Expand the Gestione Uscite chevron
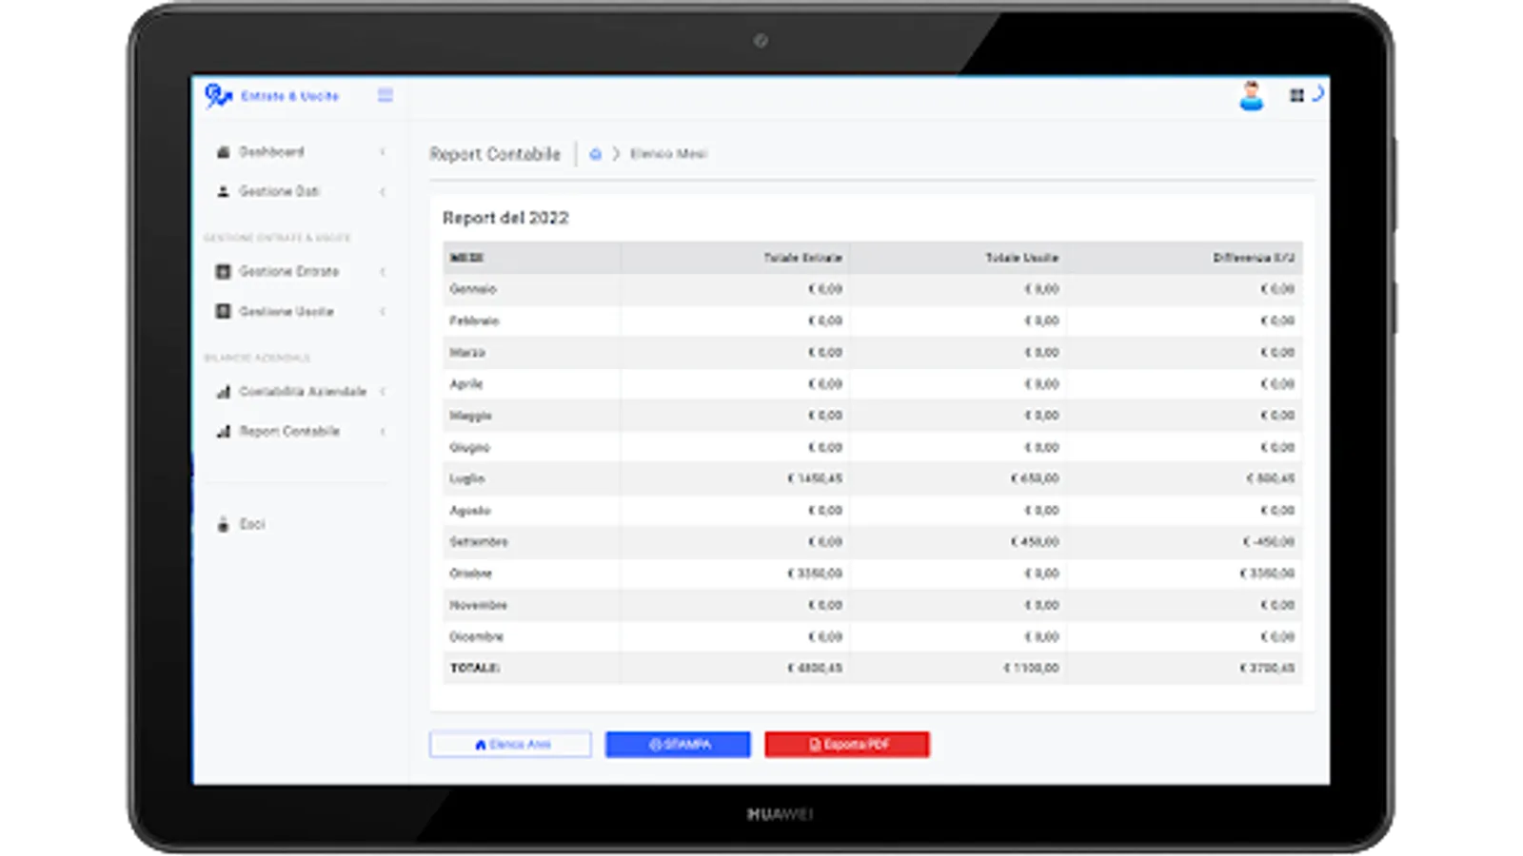The width and height of the screenshot is (1523, 856). (x=383, y=312)
